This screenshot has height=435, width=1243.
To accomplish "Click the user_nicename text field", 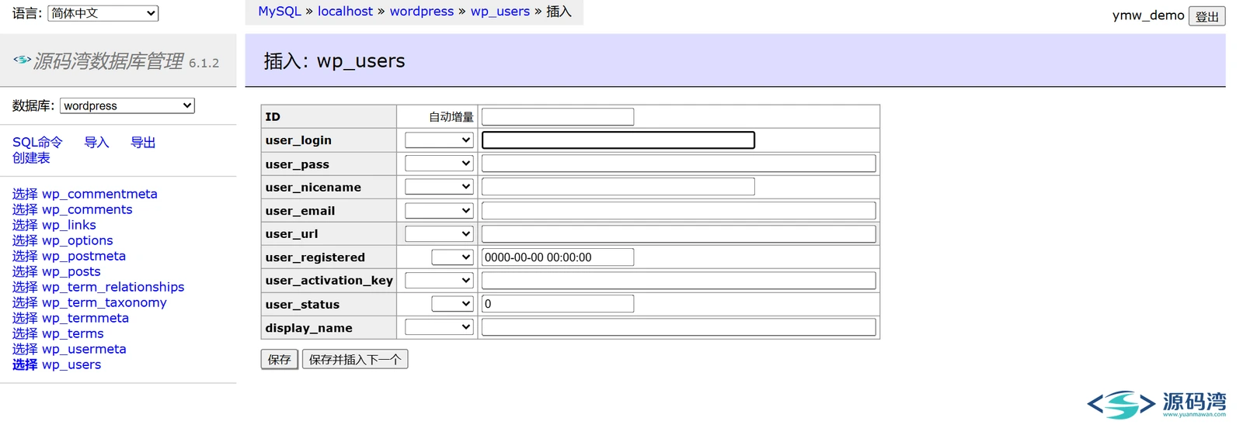I will (618, 187).
